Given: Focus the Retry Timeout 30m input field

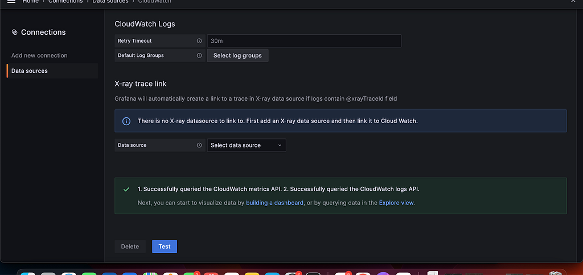Looking at the screenshot, I should [x=304, y=41].
